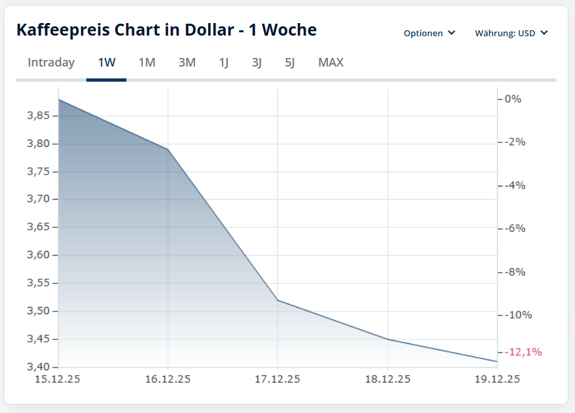Click the chart line point at 17.12.25

pos(278,300)
